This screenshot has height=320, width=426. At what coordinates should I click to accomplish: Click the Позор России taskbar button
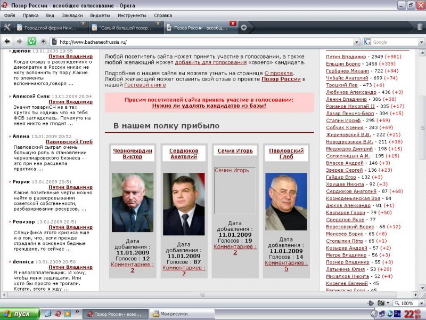pos(115,314)
